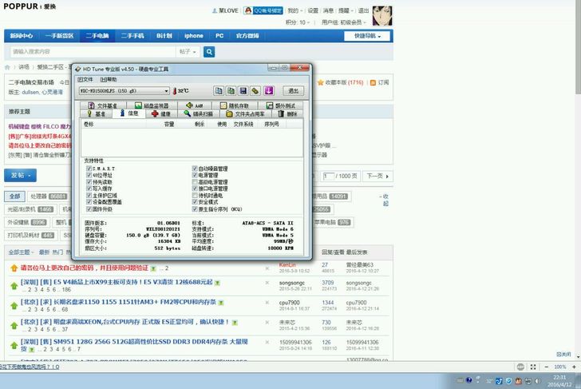Open the iphone navigation link

194,36
